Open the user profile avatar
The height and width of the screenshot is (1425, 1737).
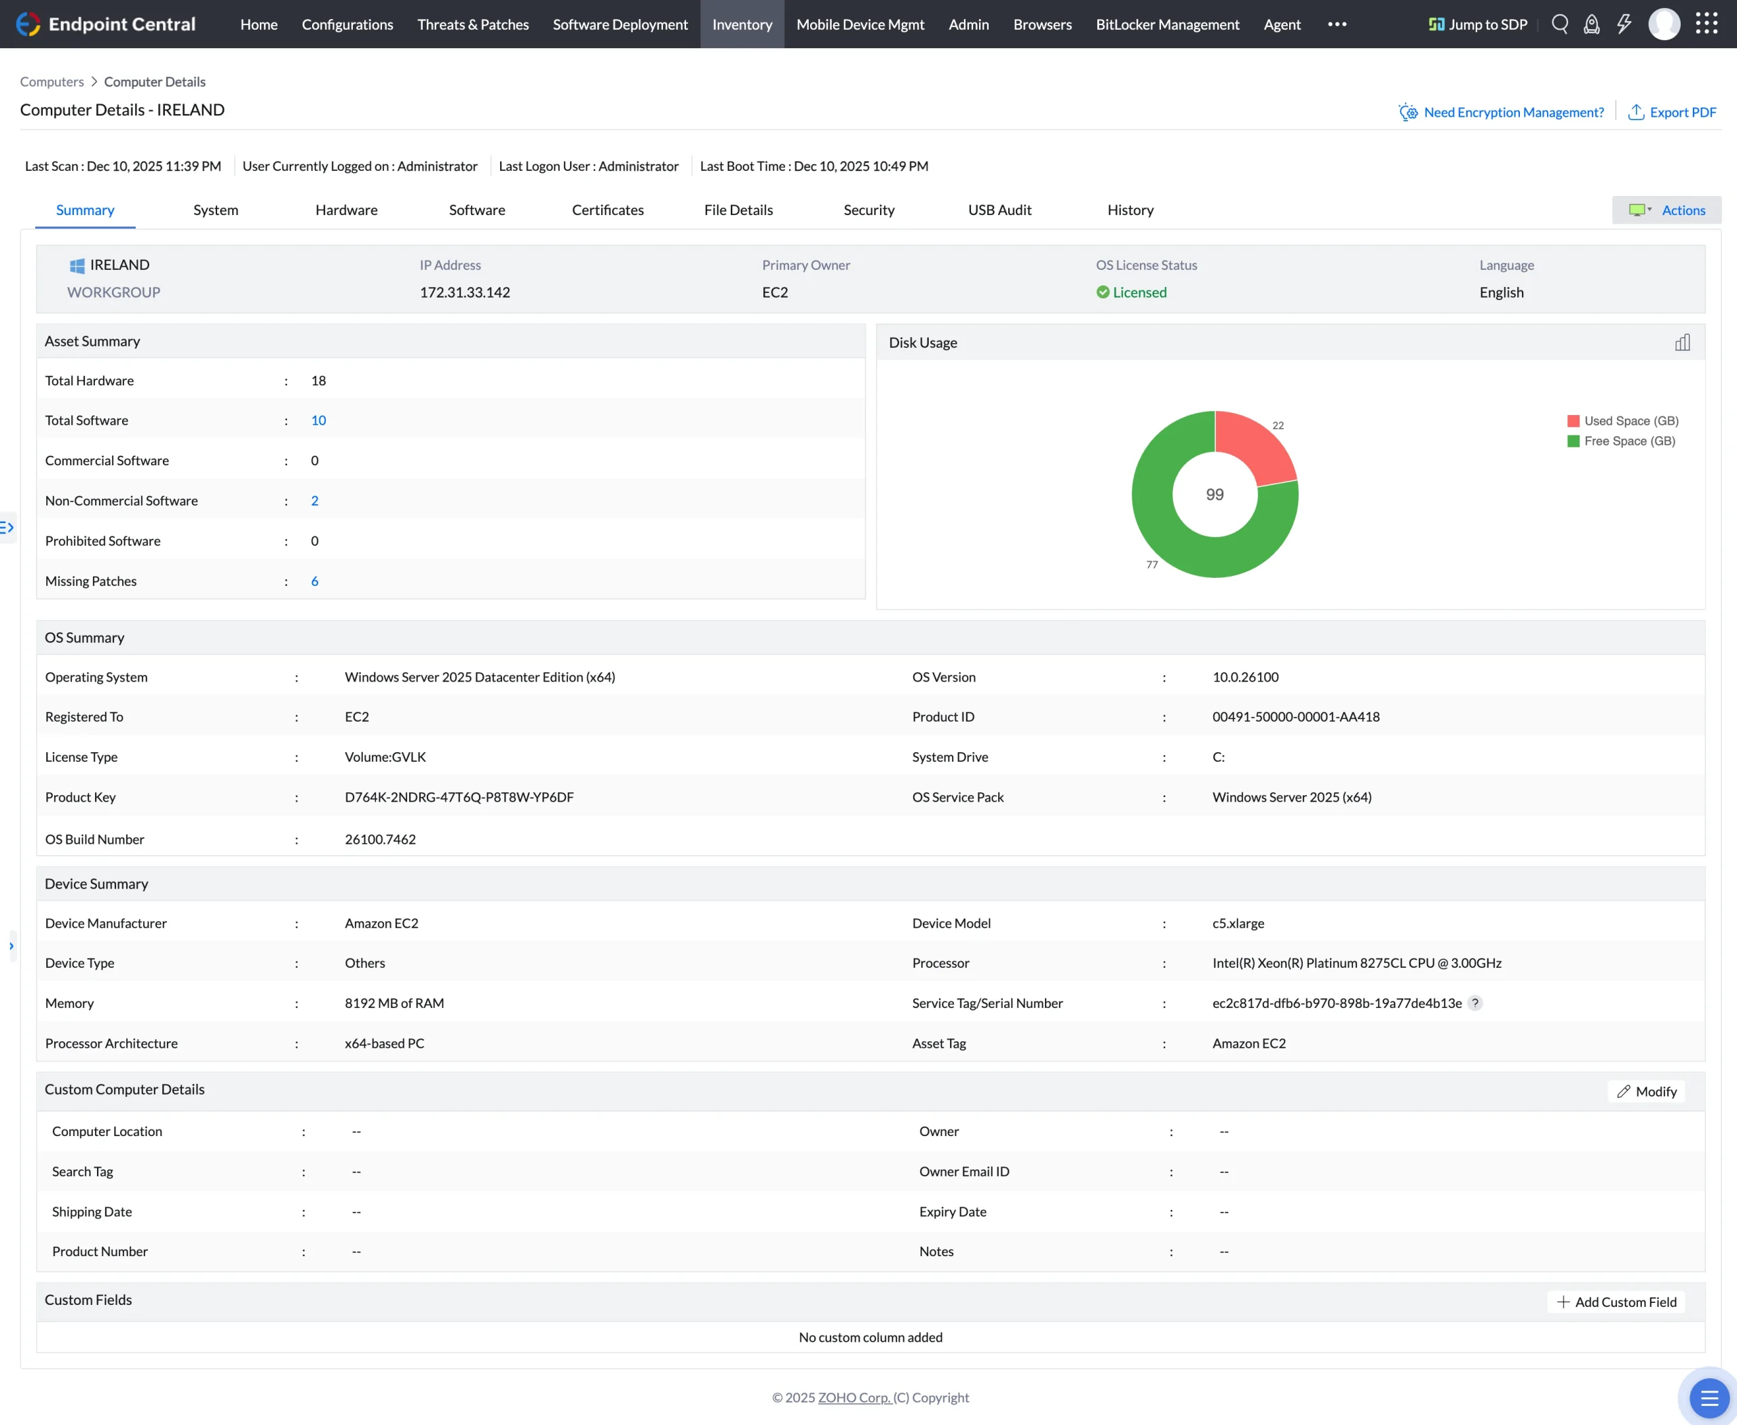click(x=1664, y=24)
